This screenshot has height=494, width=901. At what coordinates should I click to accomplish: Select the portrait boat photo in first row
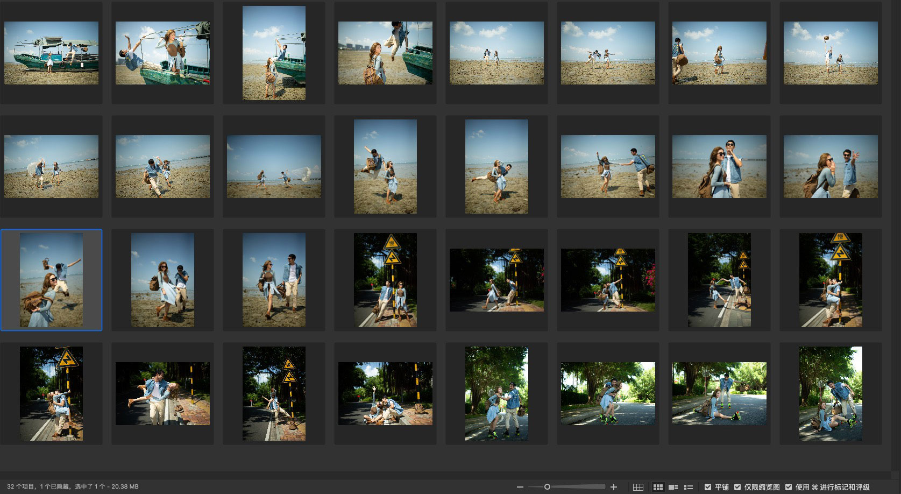274,53
